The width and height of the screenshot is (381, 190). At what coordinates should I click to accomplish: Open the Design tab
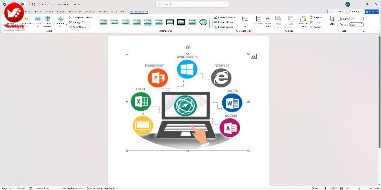tap(49, 11)
